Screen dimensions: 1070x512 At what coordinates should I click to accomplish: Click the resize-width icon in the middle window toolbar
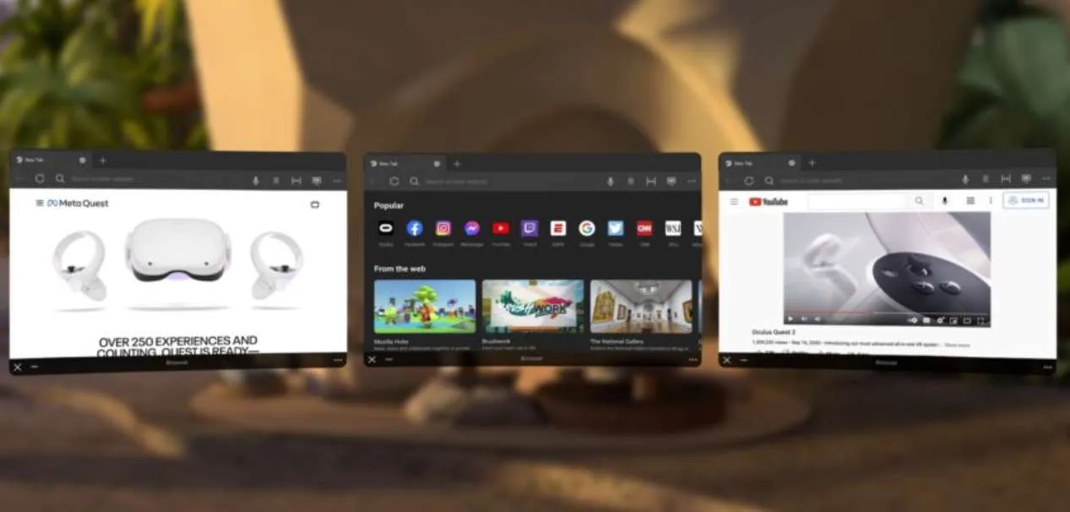pos(651,181)
